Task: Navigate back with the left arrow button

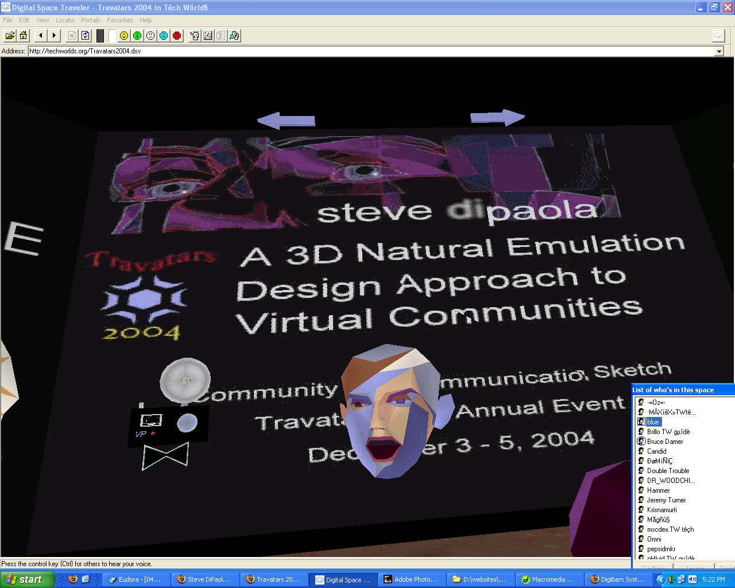Action: 41,36
